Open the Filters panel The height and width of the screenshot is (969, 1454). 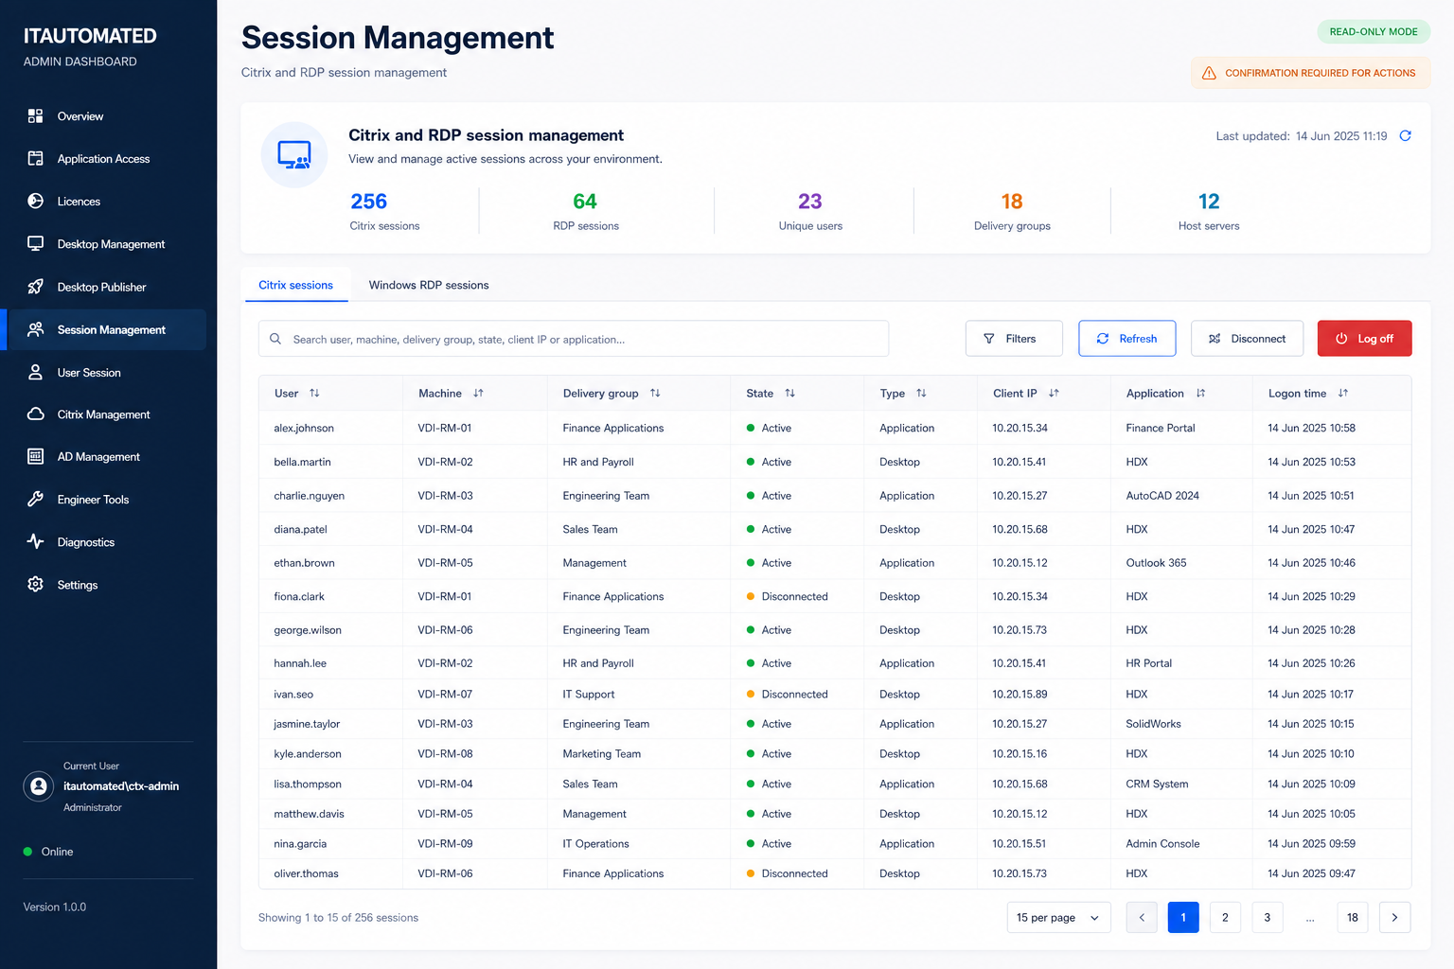click(1014, 339)
